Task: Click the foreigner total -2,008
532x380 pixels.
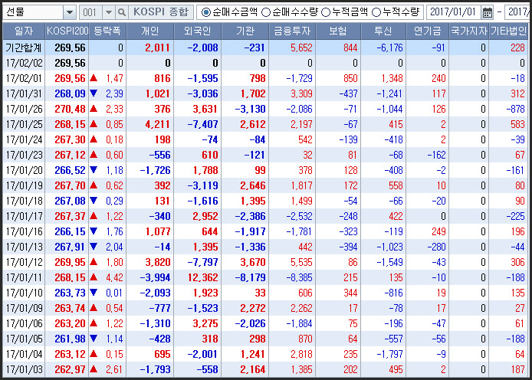Action: (203, 47)
